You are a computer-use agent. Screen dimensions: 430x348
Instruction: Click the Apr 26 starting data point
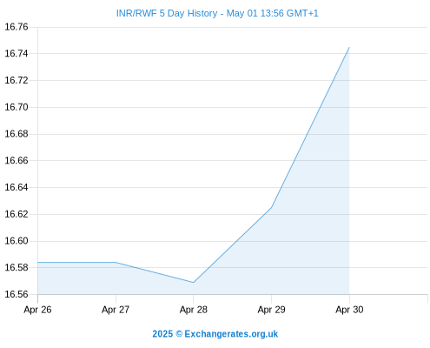[x=38, y=262]
